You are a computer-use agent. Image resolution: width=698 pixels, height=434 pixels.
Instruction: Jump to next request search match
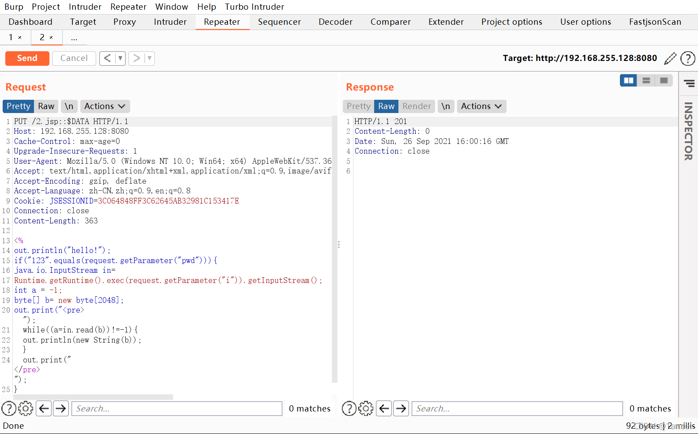click(61, 409)
